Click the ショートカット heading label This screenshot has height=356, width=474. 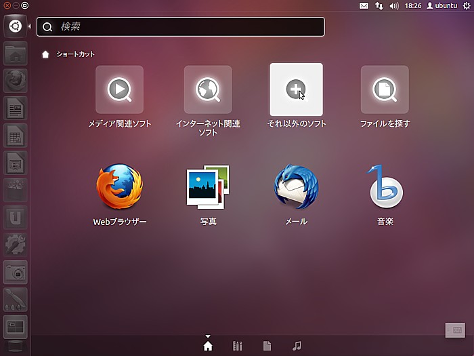pyautogui.click(x=76, y=54)
